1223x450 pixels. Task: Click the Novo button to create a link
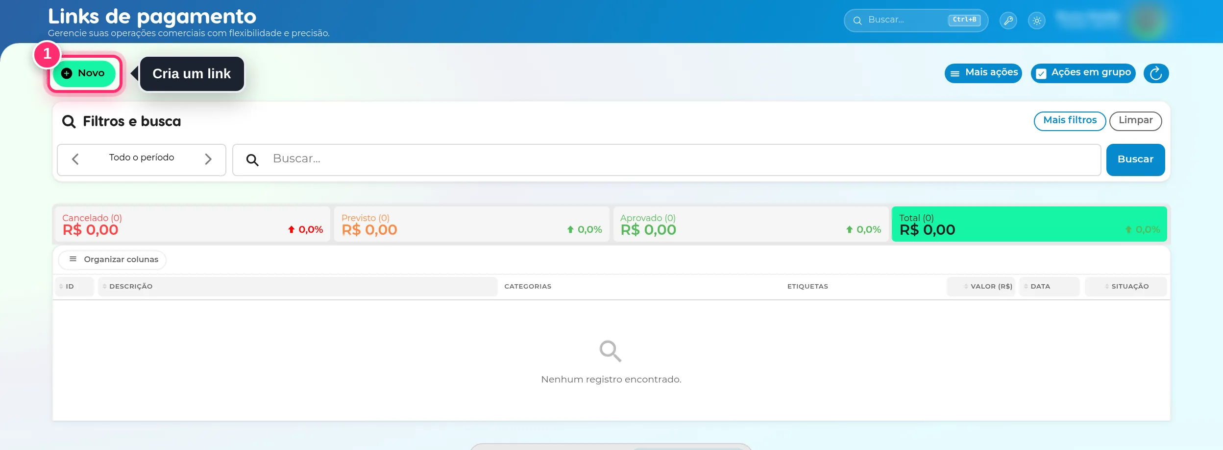coord(84,73)
